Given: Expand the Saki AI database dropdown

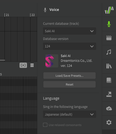Looking at the screenshot, I should point(69,31).
